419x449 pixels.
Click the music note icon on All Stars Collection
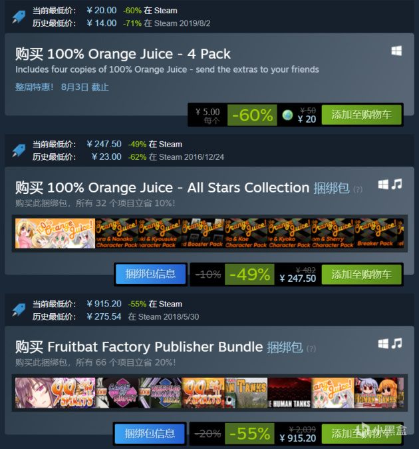(x=396, y=184)
